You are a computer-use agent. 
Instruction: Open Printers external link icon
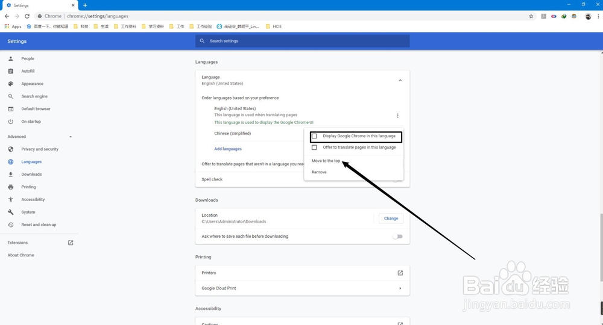tap(400, 273)
